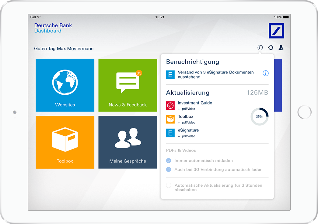Tap the red Investment Guide icon

tap(170, 106)
